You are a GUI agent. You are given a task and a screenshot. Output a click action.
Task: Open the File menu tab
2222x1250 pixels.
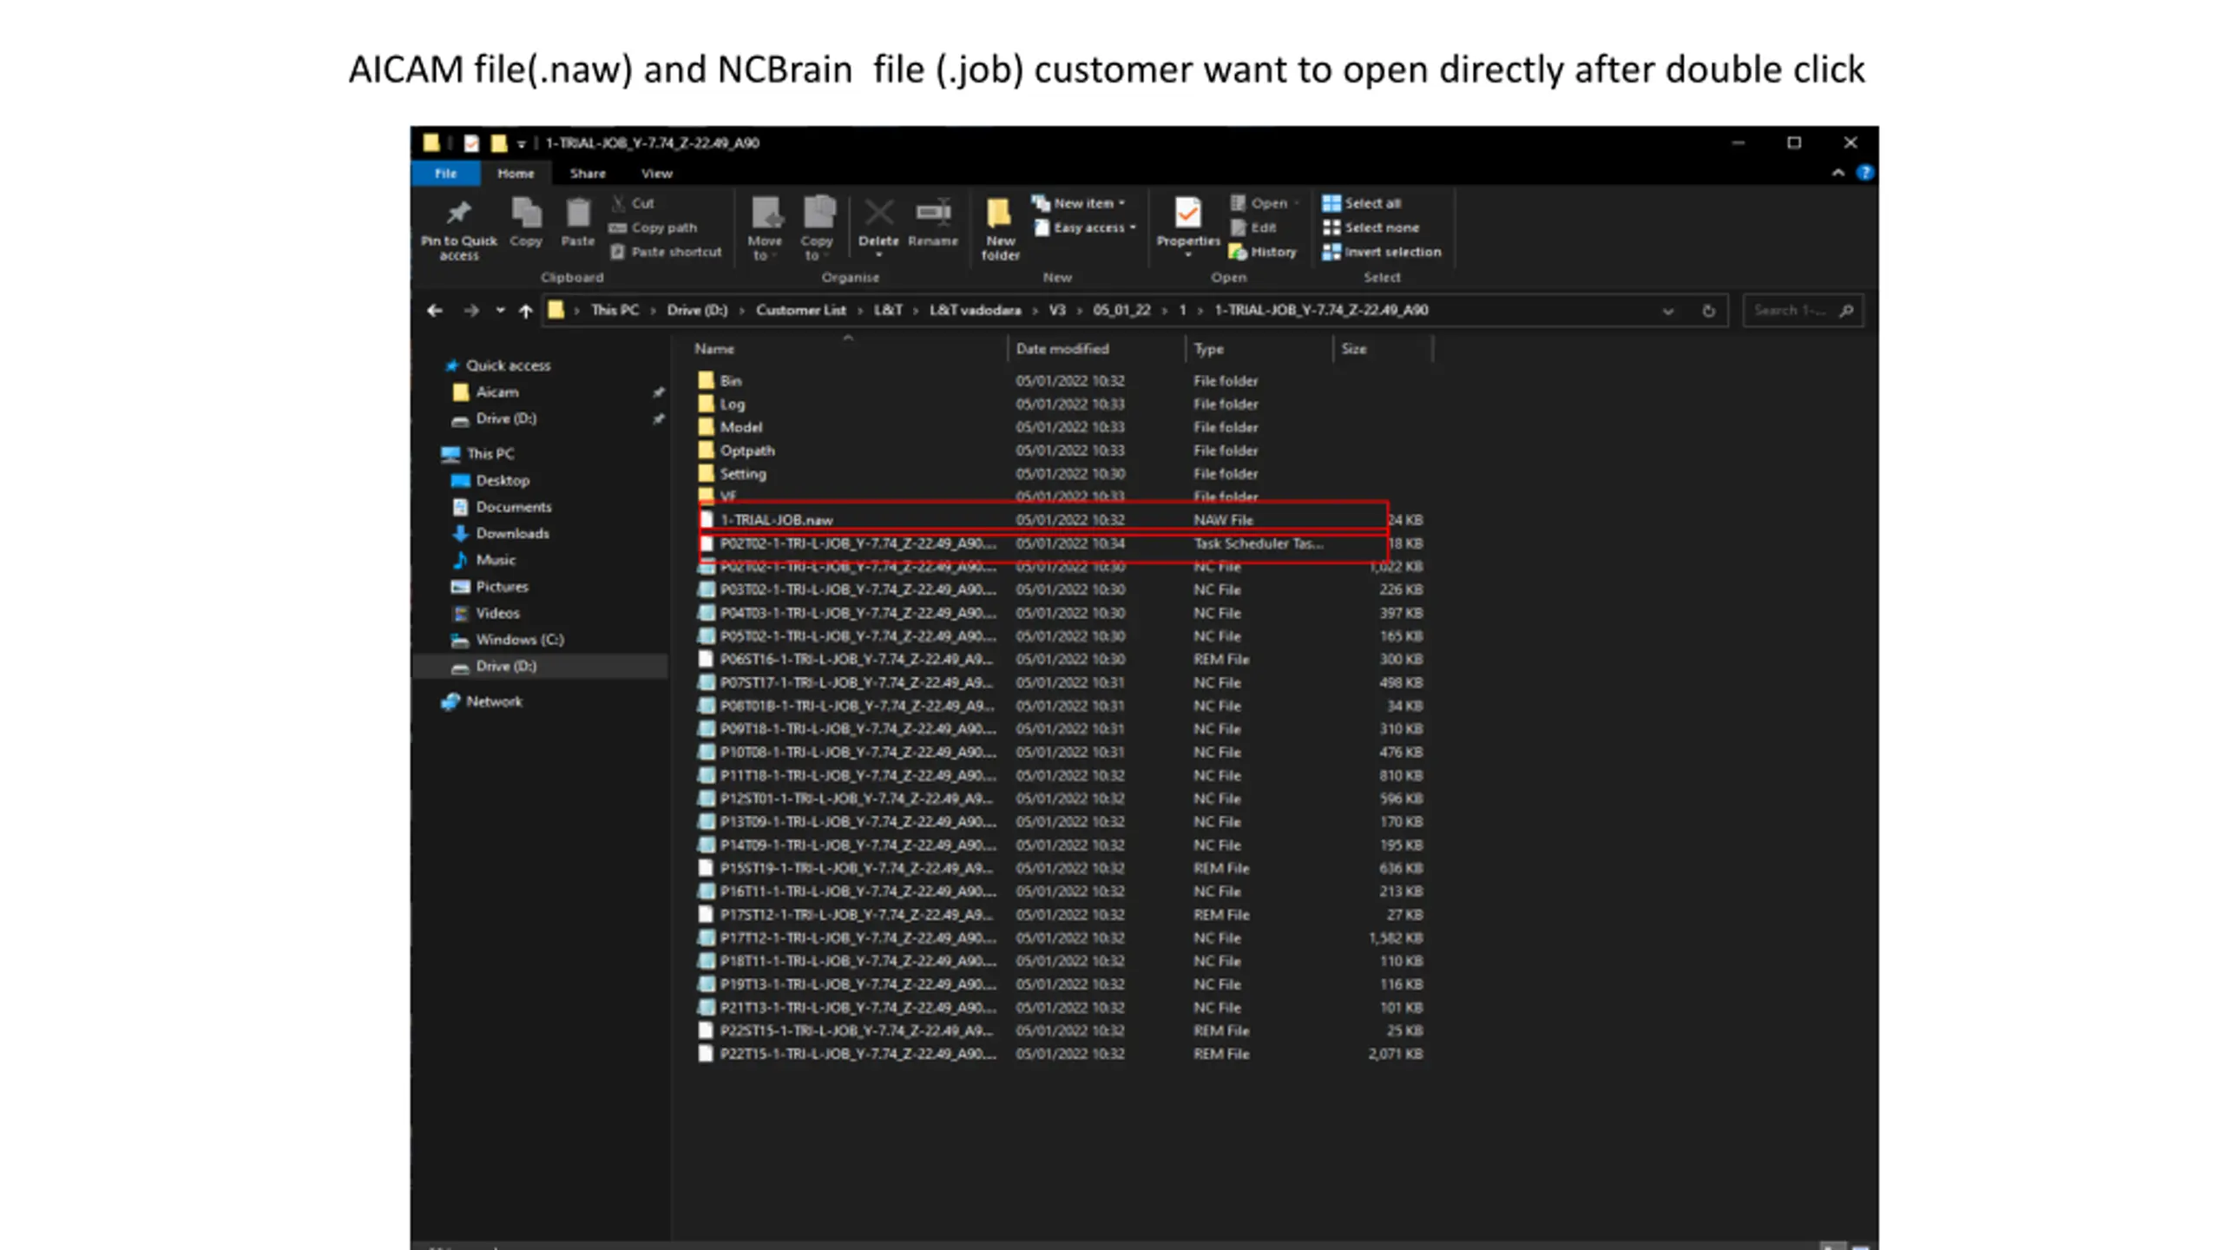tap(445, 174)
